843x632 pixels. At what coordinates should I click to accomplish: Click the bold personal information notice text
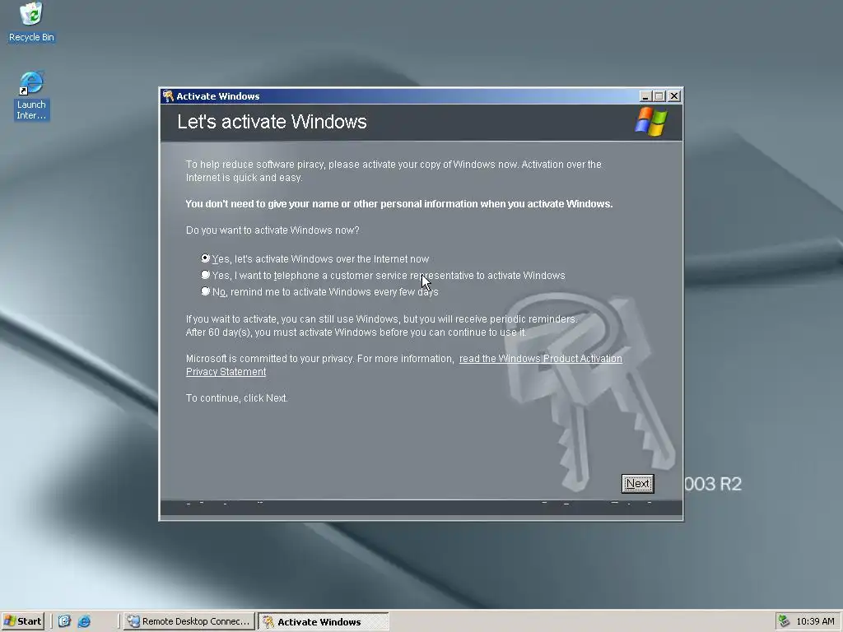[399, 204]
